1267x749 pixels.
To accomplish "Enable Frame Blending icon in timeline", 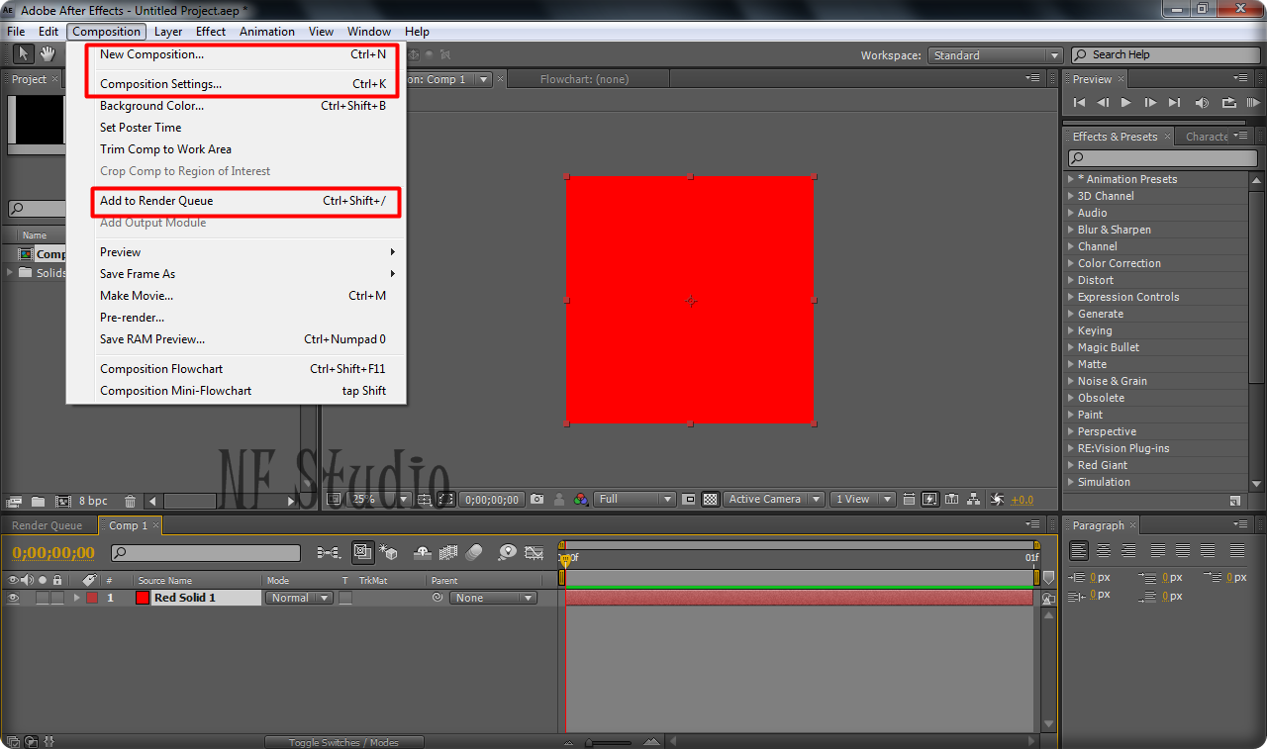I will click(x=448, y=552).
